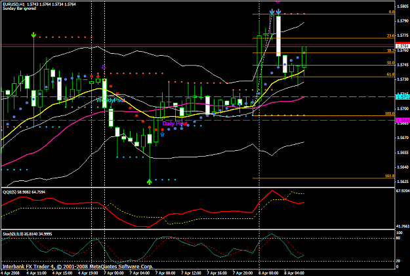Select the 38.2 Fibonacci level label
This screenshot has height=276, width=410.
391,50
